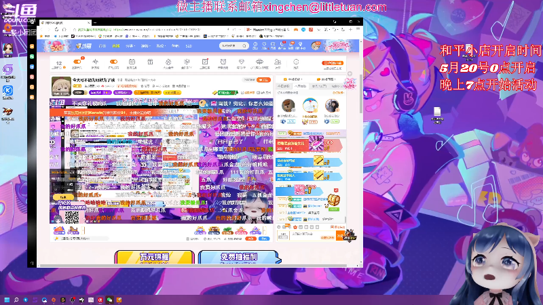This screenshot has width=543, height=305.
Task: Click the orange button at the gift bar's right end
Action: [250, 239]
